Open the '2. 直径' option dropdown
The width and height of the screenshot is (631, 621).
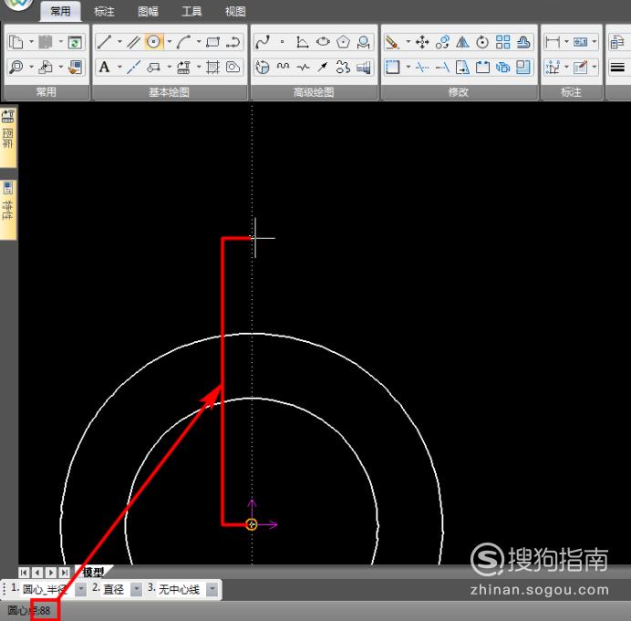tap(137, 590)
